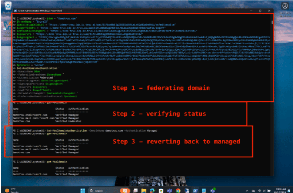
Task: Open Teams icon with green badge
Action: [213, 190]
